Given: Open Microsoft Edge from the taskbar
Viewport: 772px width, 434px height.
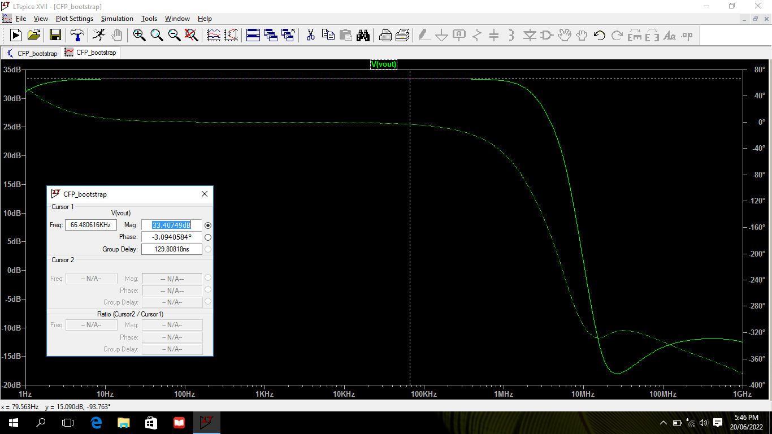Looking at the screenshot, I should coord(96,423).
